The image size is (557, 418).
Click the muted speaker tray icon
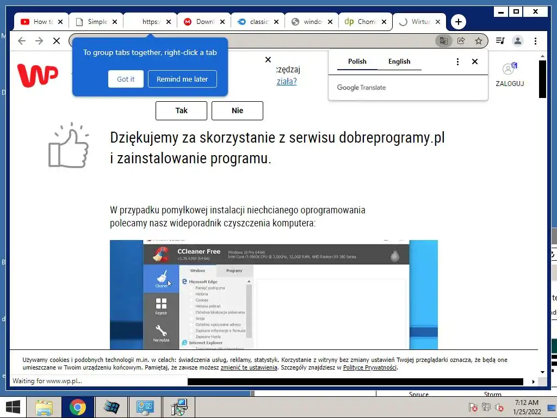pyautogui.click(x=499, y=407)
